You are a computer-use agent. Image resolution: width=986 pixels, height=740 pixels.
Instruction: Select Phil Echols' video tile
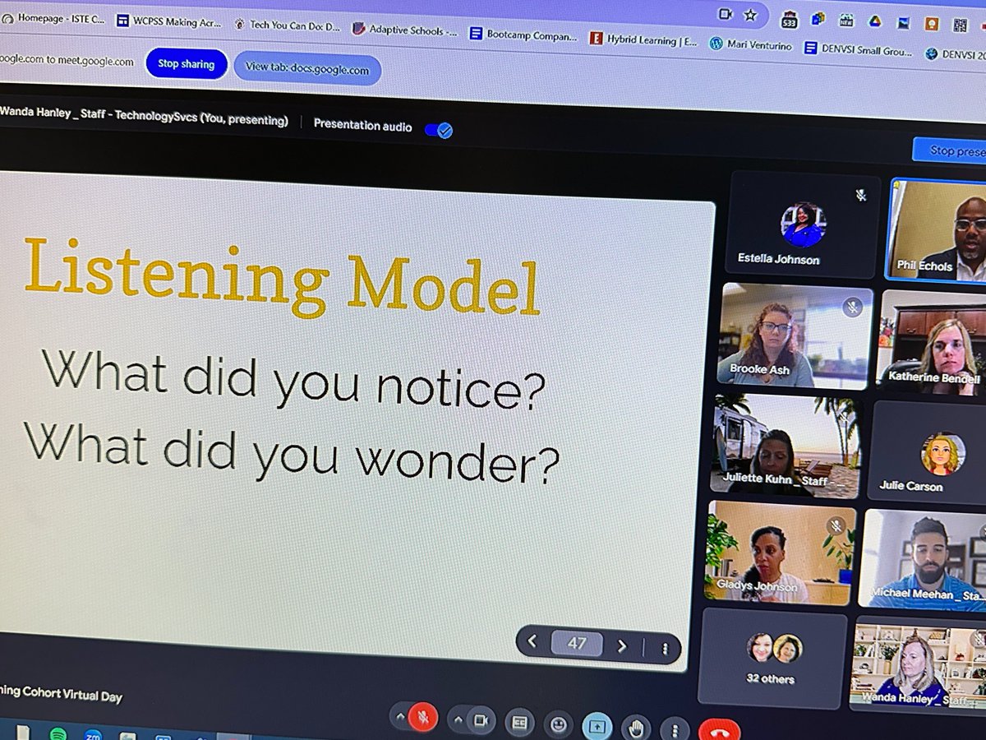(937, 230)
